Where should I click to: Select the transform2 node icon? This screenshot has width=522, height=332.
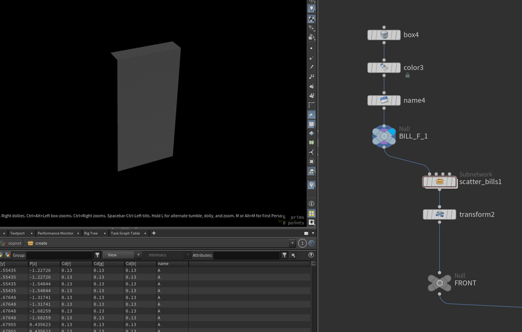(x=440, y=215)
